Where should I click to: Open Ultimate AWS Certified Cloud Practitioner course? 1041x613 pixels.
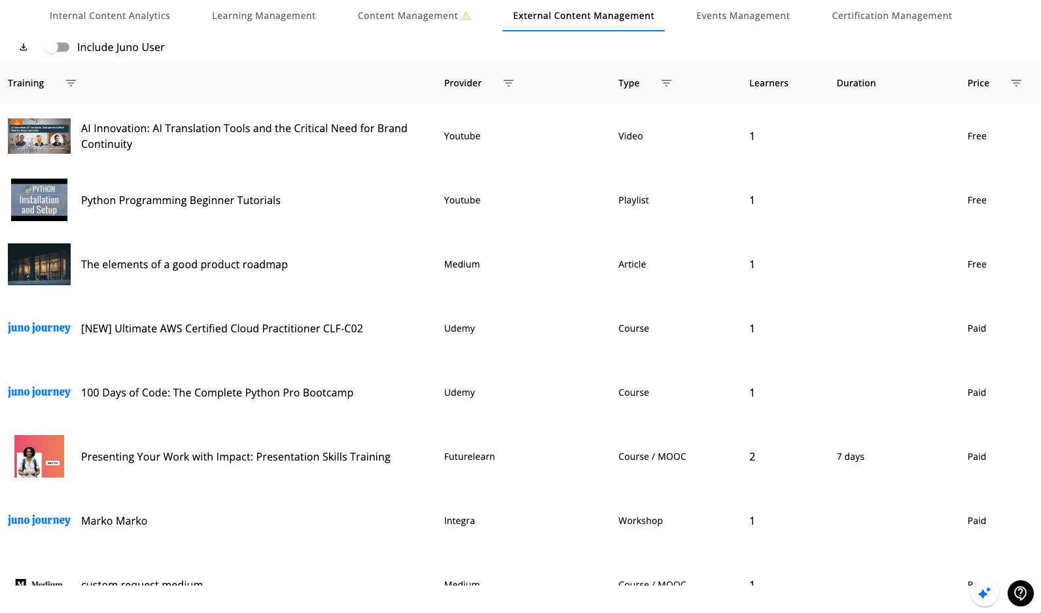(222, 328)
